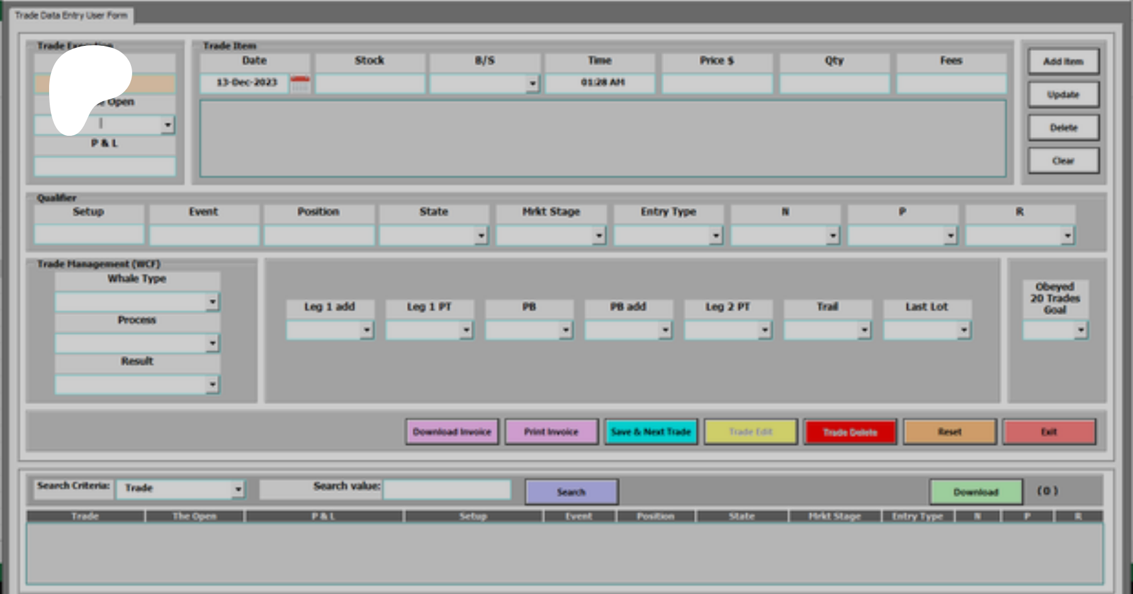Click the Search value input field
Viewport: 1133px width, 594px height.
pyautogui.click(x=447, y=490)
